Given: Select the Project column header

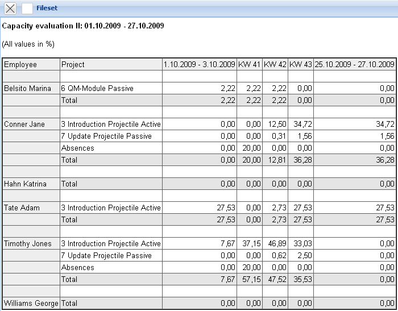Looking at the screenshot, I should click(x=111, y=64).
